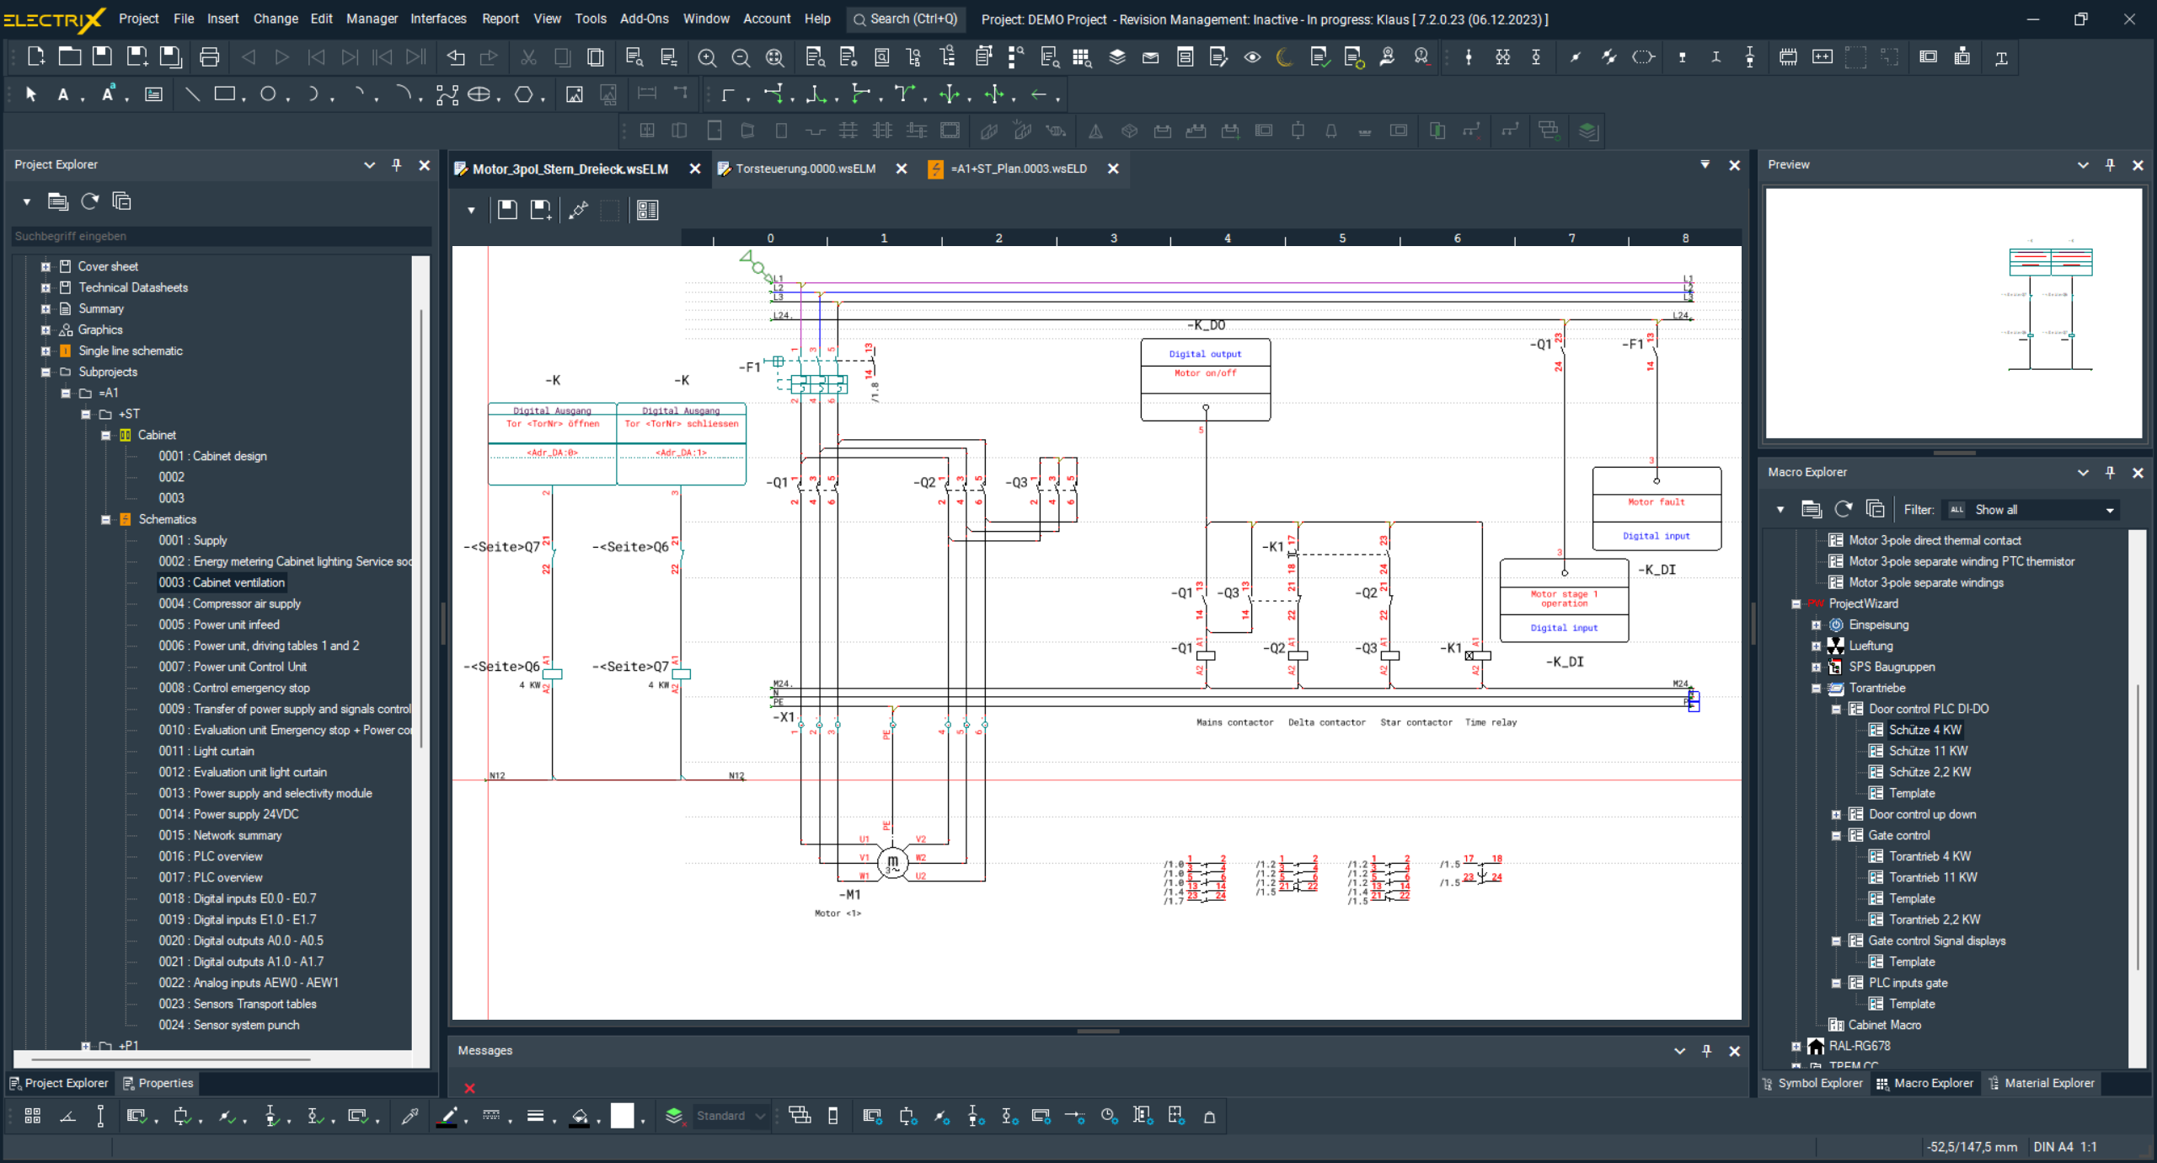Toggle the eye visibility icon in toolbar
Screen dimensions: 2157x1163
[1252, 57]
